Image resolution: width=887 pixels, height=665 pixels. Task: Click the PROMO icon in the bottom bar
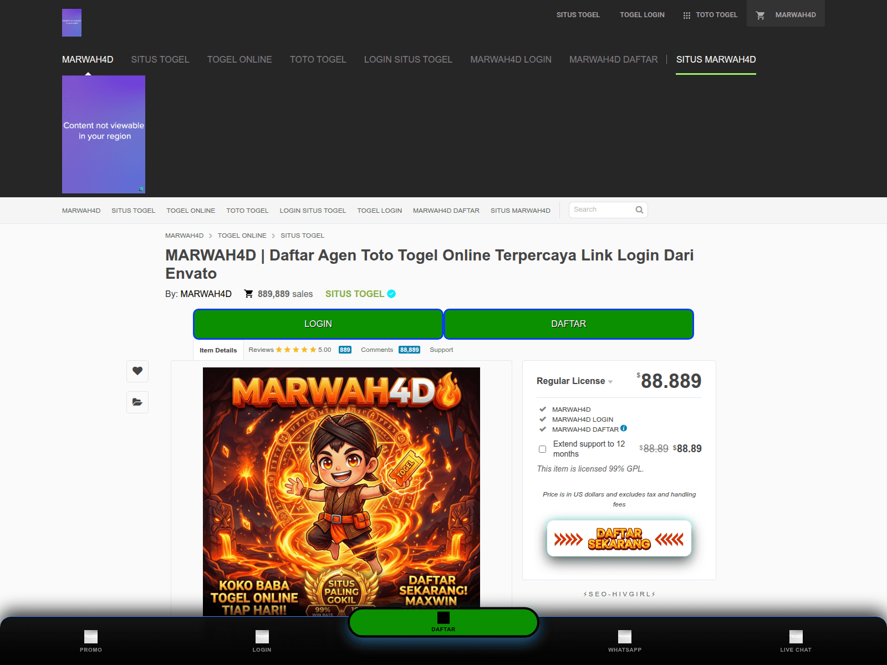pos(91,637)
